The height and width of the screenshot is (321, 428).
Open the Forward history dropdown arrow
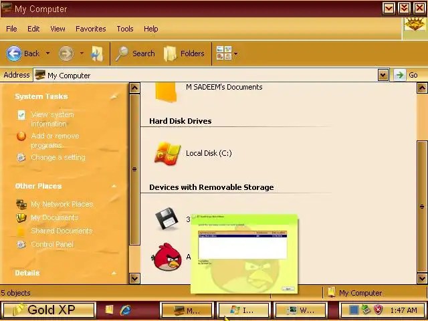[x=82, y=53]
